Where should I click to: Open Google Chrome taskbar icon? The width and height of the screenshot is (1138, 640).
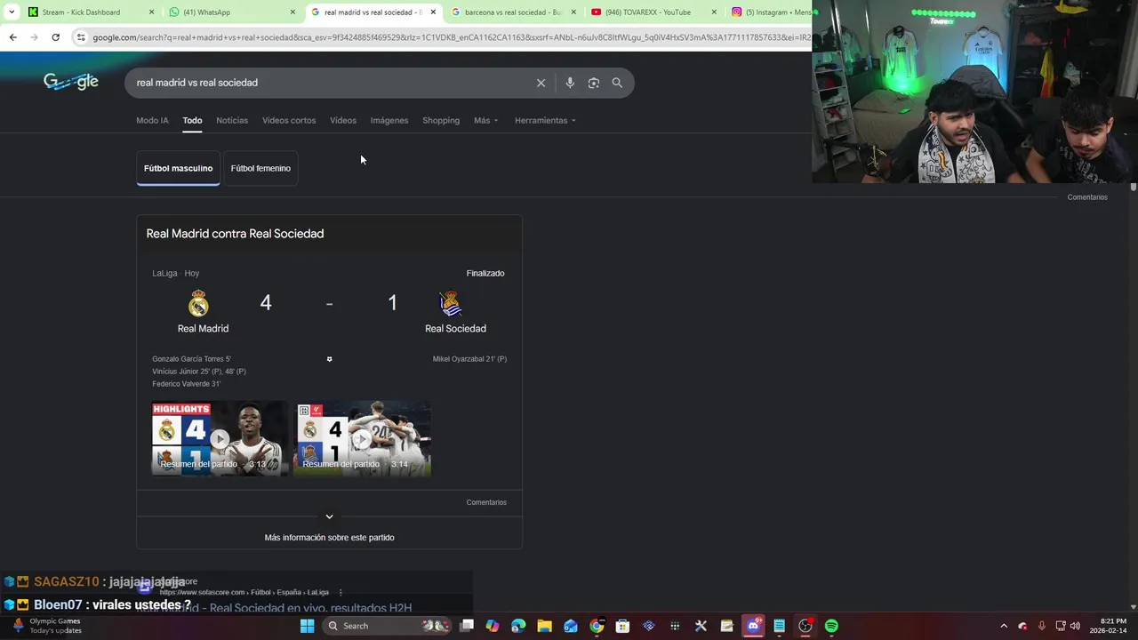597,626
